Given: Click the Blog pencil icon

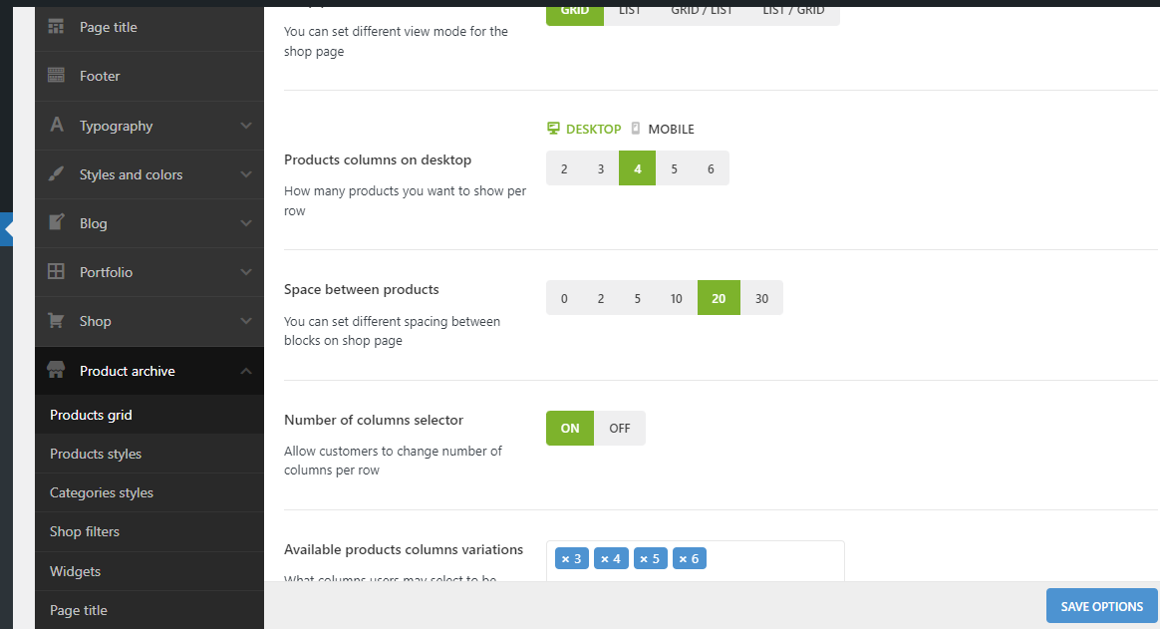Looking at the screenshot, I should tap(57, 223).
